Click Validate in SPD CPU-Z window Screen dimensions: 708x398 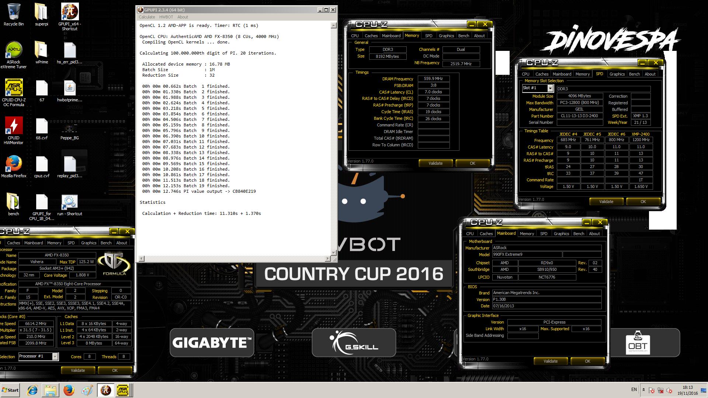(606, 202)
